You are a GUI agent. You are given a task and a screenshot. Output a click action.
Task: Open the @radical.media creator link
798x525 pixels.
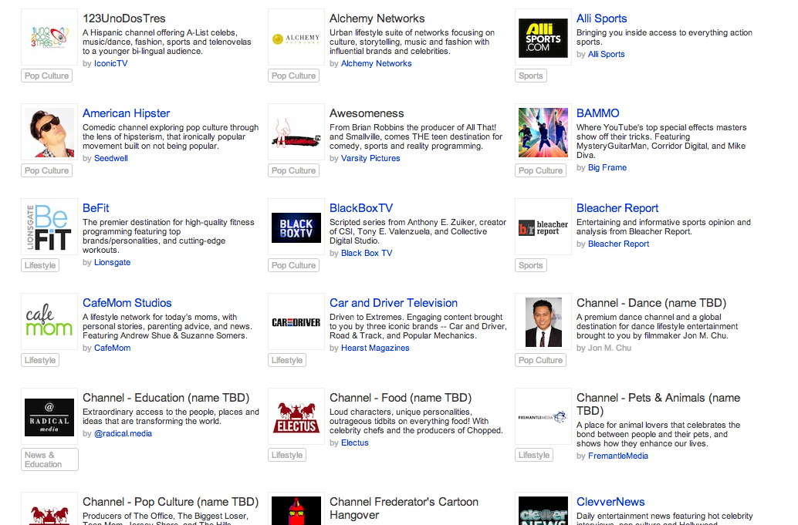point(123,433)
